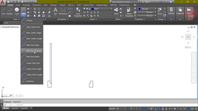Expand the Layers panel
This screenshot has width=198, height=111.
pyautogui.click(x=93, y=19)
